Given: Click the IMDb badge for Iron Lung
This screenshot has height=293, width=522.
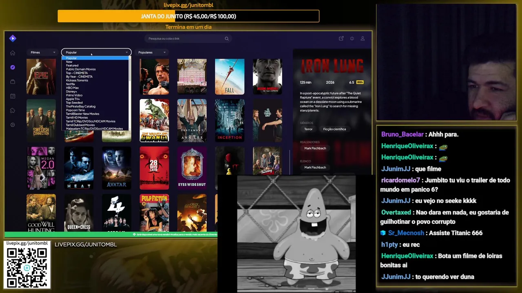Looking at the screenshot, I should pyautogui.click(x=360, y=82).
